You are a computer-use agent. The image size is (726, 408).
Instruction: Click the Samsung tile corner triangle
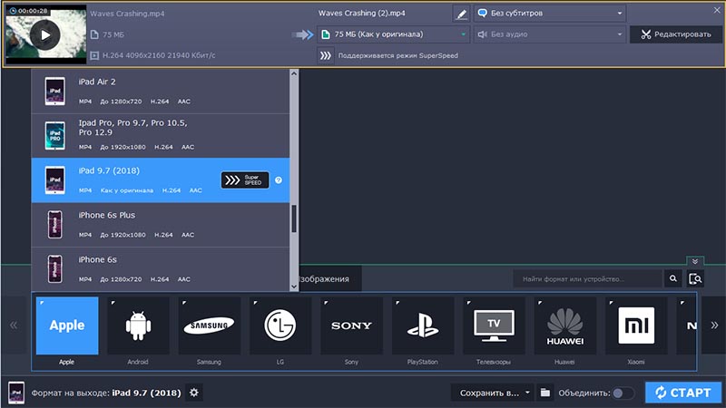click(184, 303)
